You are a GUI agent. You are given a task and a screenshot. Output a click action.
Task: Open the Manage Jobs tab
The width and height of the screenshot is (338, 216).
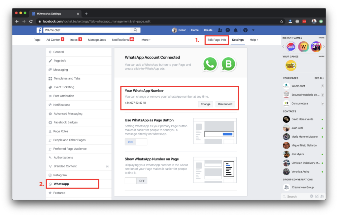pos(97,40)
